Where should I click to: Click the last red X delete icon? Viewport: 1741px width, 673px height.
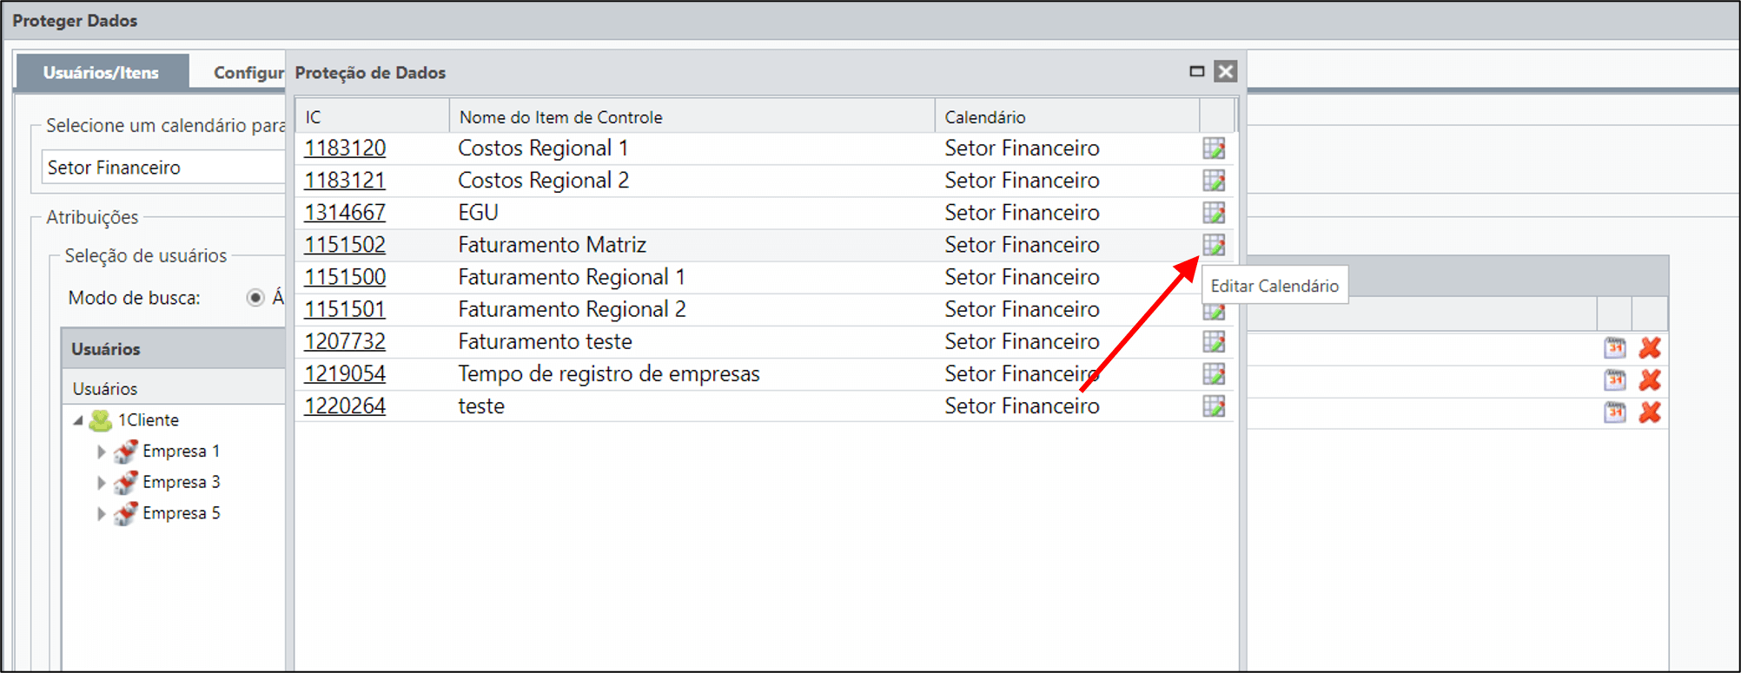1650,412
